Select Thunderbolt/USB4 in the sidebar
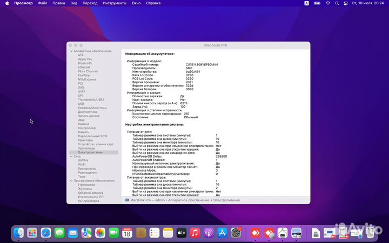The image size is (389, 243). click(x=91, y=100)
